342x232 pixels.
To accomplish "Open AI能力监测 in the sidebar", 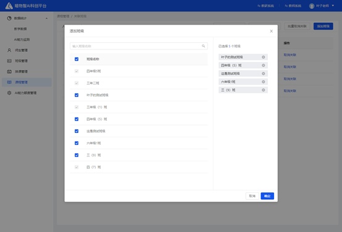I will click(x=22, y=40).
